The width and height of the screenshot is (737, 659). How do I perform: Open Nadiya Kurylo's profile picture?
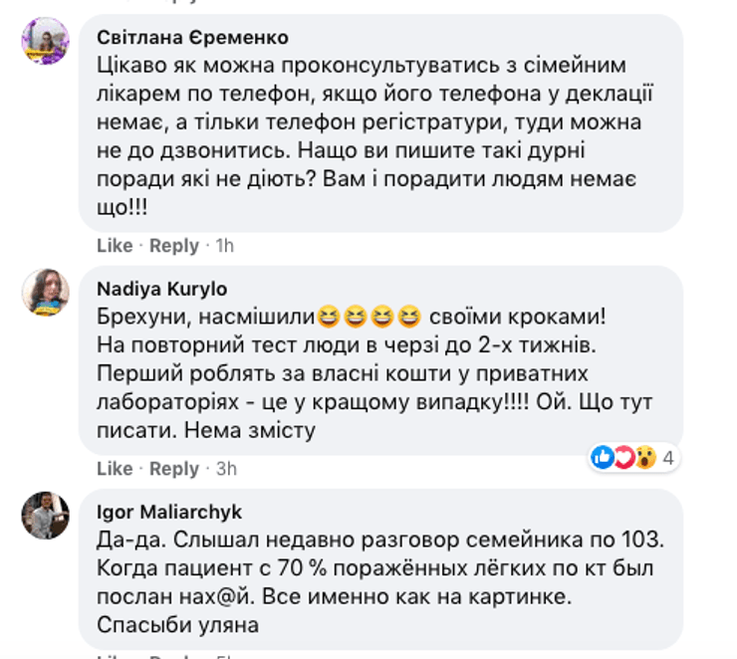coord(46,293)
